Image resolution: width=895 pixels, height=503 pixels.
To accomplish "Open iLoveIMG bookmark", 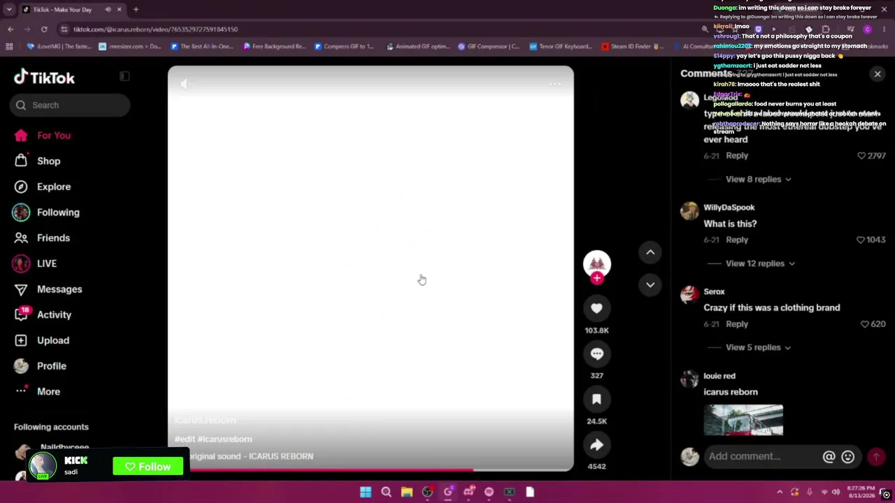I will click(x=59, y=47).
